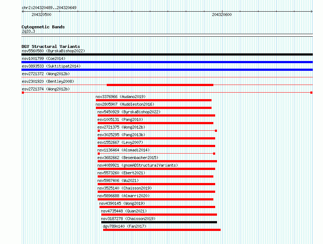This screenshot has width=323, height=244.
Task: Click the 204320500 ruler position label
Action: click(x=41, y=15)
